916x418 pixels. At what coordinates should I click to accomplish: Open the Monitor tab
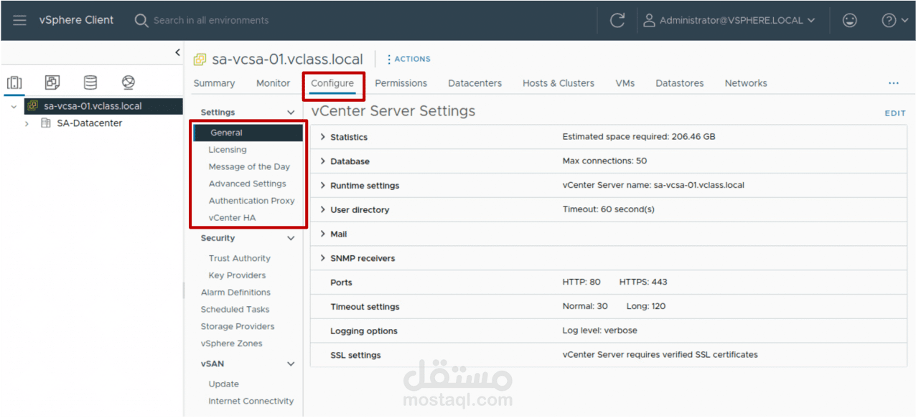pyautogui.click(x=273, y=83)
